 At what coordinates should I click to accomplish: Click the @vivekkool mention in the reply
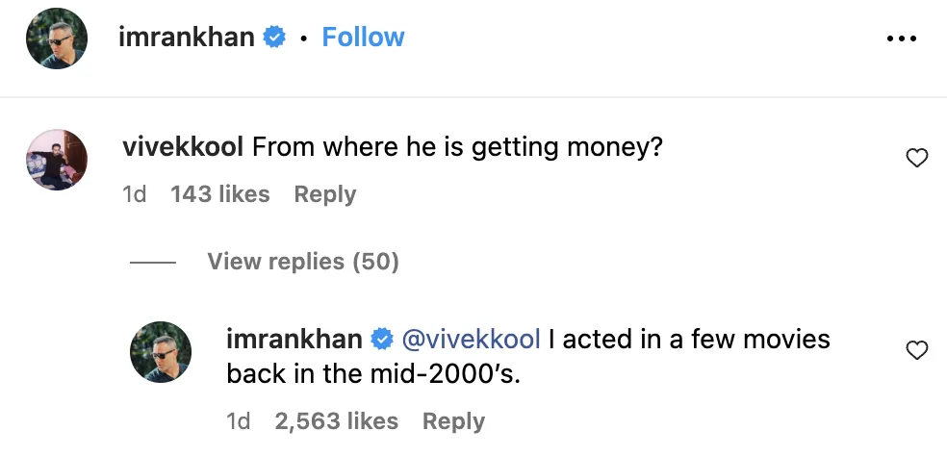[x=470, y=340]
